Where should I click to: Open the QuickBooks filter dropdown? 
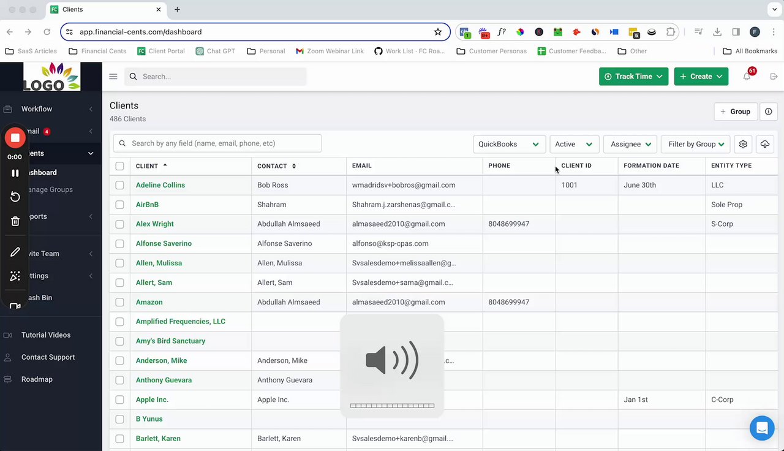[x=509, y=144]
